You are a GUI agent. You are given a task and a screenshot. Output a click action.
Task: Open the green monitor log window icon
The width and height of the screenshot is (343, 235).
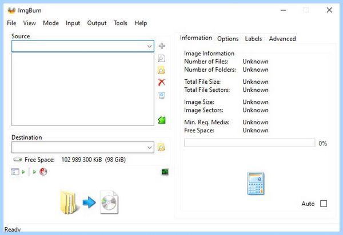165,172
